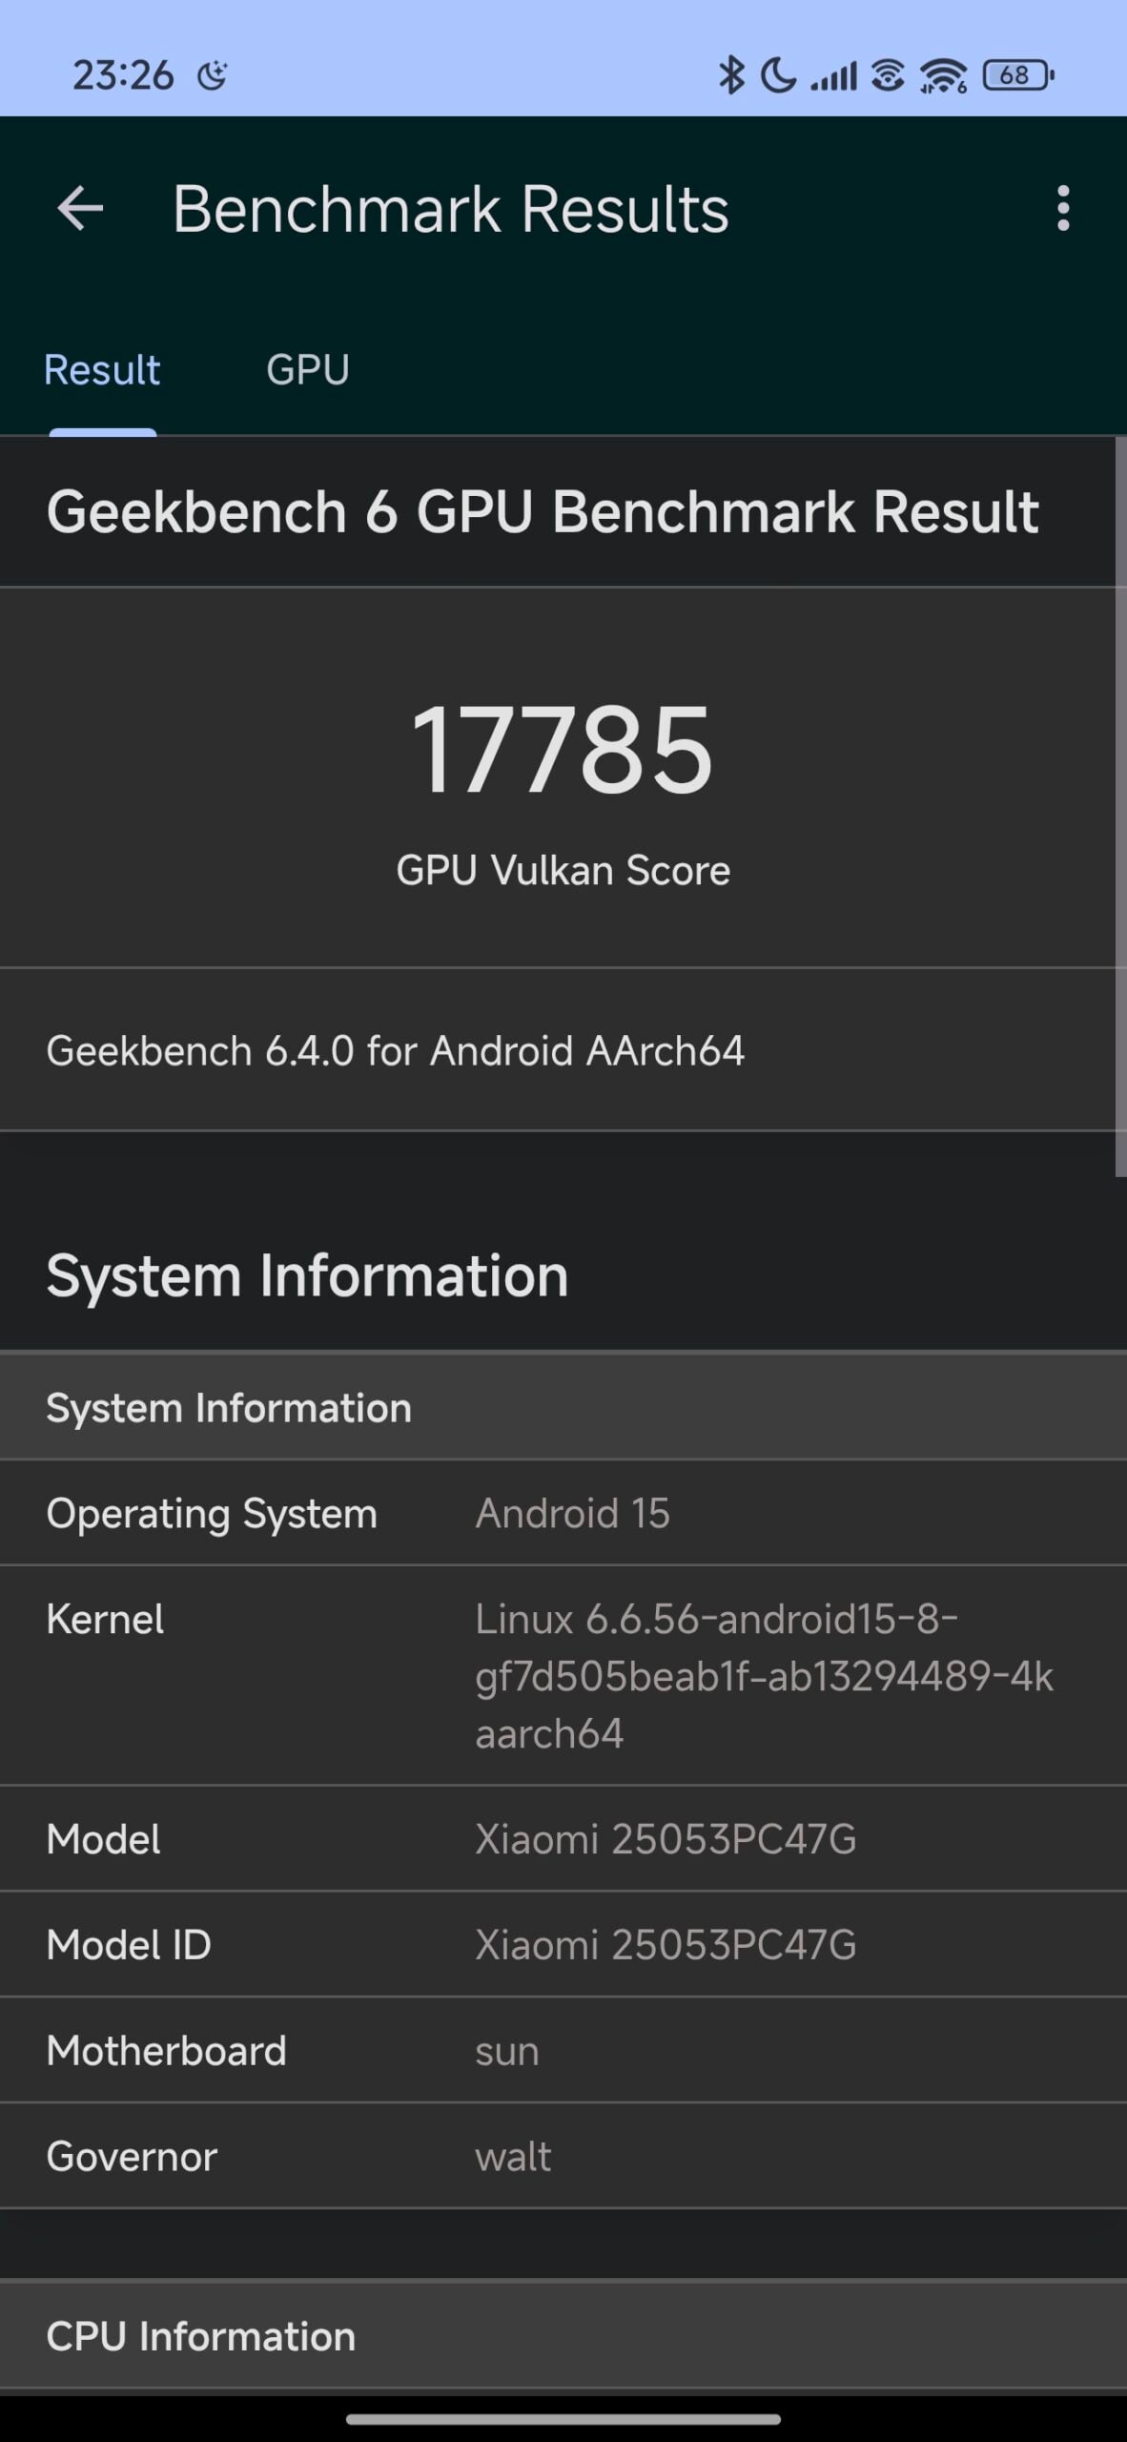Tap the 17785 GPU Vulkan score
The image size is (1127, 2442).
[x=563, y=750]
